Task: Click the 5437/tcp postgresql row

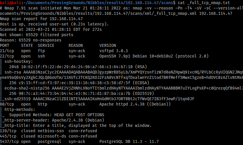Action: [79, 142]
